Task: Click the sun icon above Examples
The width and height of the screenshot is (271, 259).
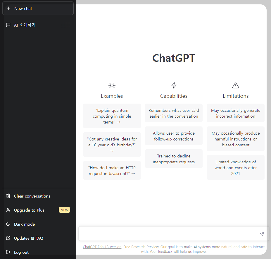Action: (112, 85)
